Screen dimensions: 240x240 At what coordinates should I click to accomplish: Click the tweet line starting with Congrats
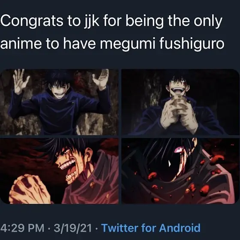tap(111, 21)
